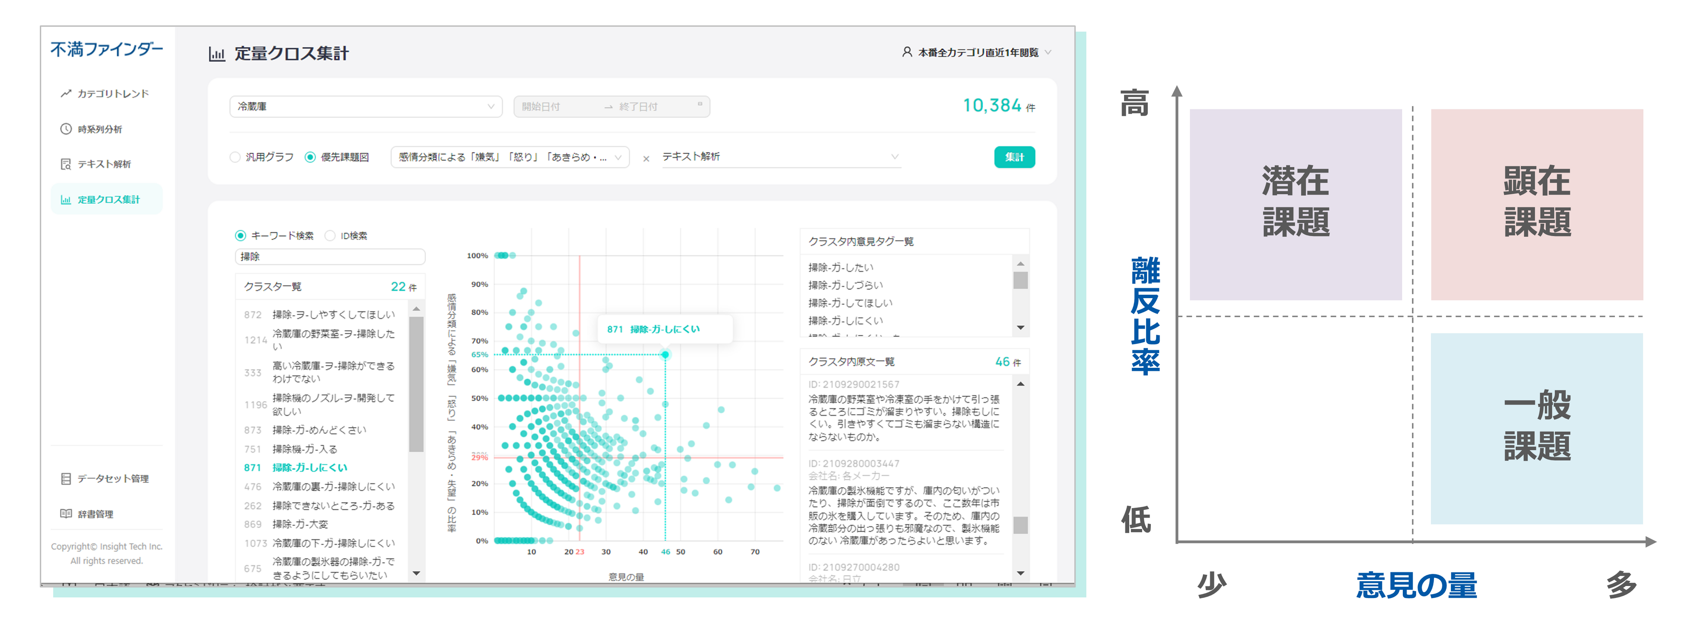Click the user account icon at top right
The image size is (1688, 621).
pyautogui.click(x=907, y=52)
